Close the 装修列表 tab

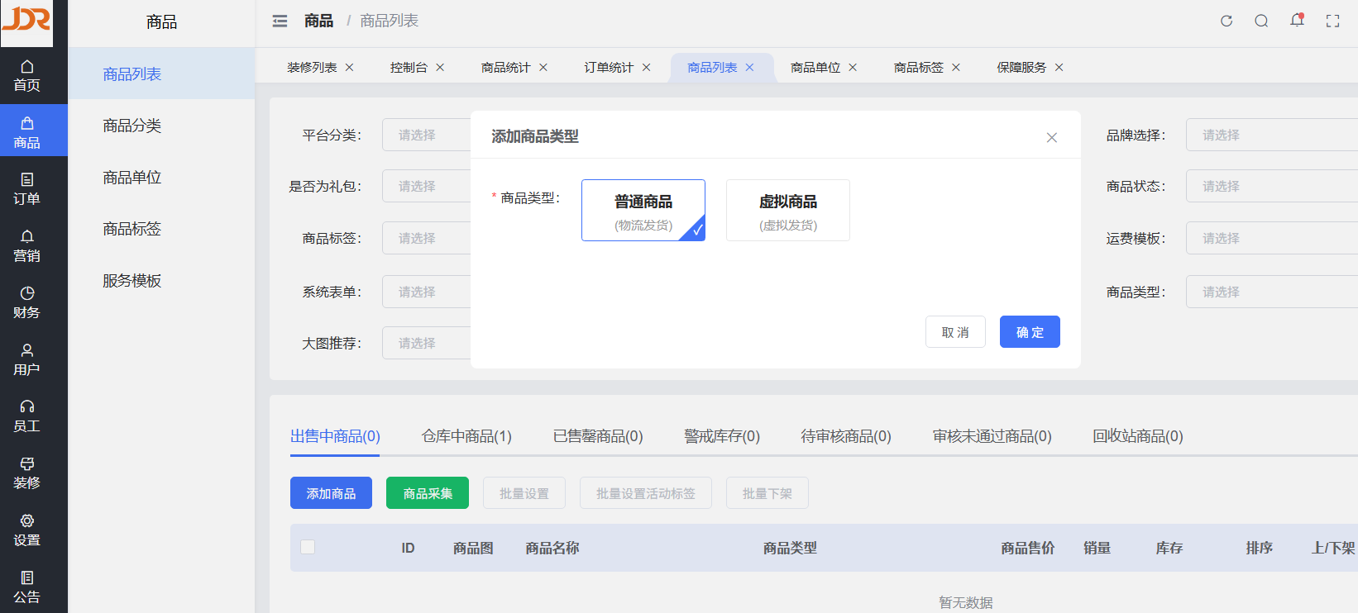pyautogui.click(x=349, y=67)
